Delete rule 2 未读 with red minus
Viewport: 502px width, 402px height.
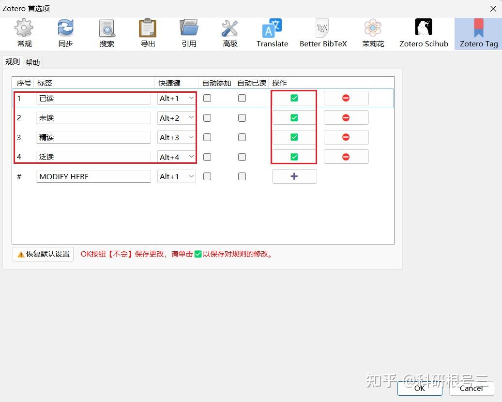346,118
